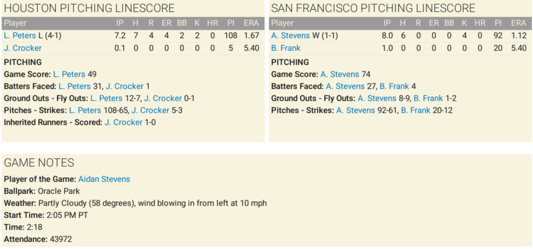Click J. Crocker in Houston linescore table
The height and width of the screenshot is (249, 533).
(x=23, y=48)
